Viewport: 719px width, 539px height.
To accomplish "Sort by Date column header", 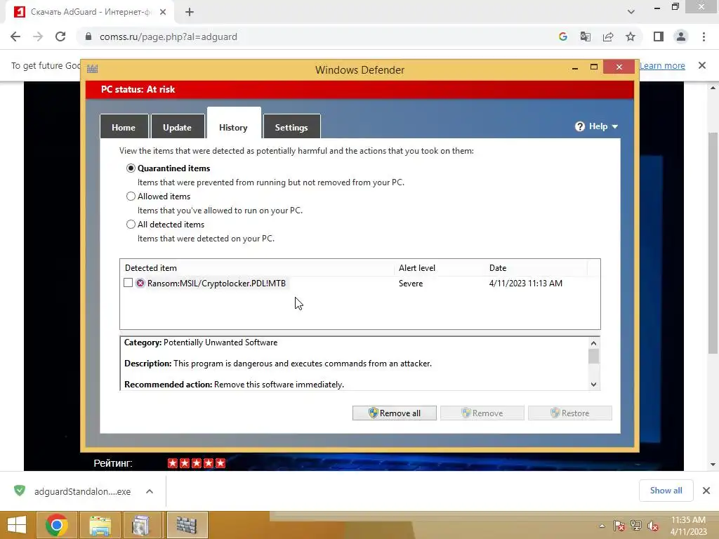I will coord(536,268).
